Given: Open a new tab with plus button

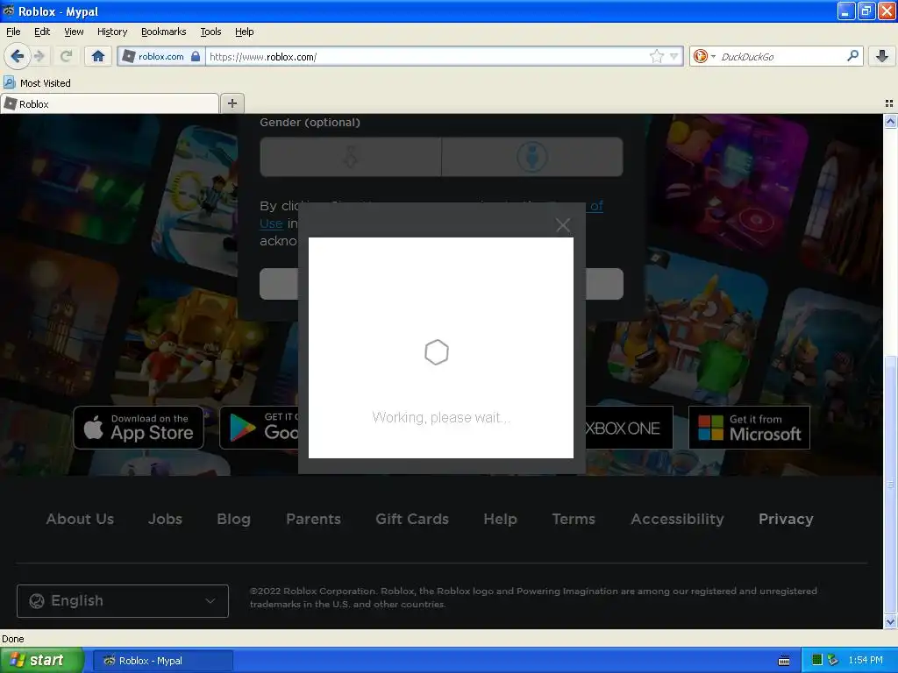Looking at the screenshot, I should [232, 103].
